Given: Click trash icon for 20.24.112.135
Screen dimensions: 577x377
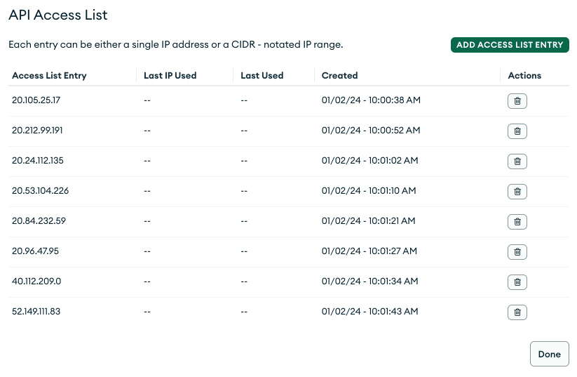Looking at the screenshot, I should [x=517, y=161].
